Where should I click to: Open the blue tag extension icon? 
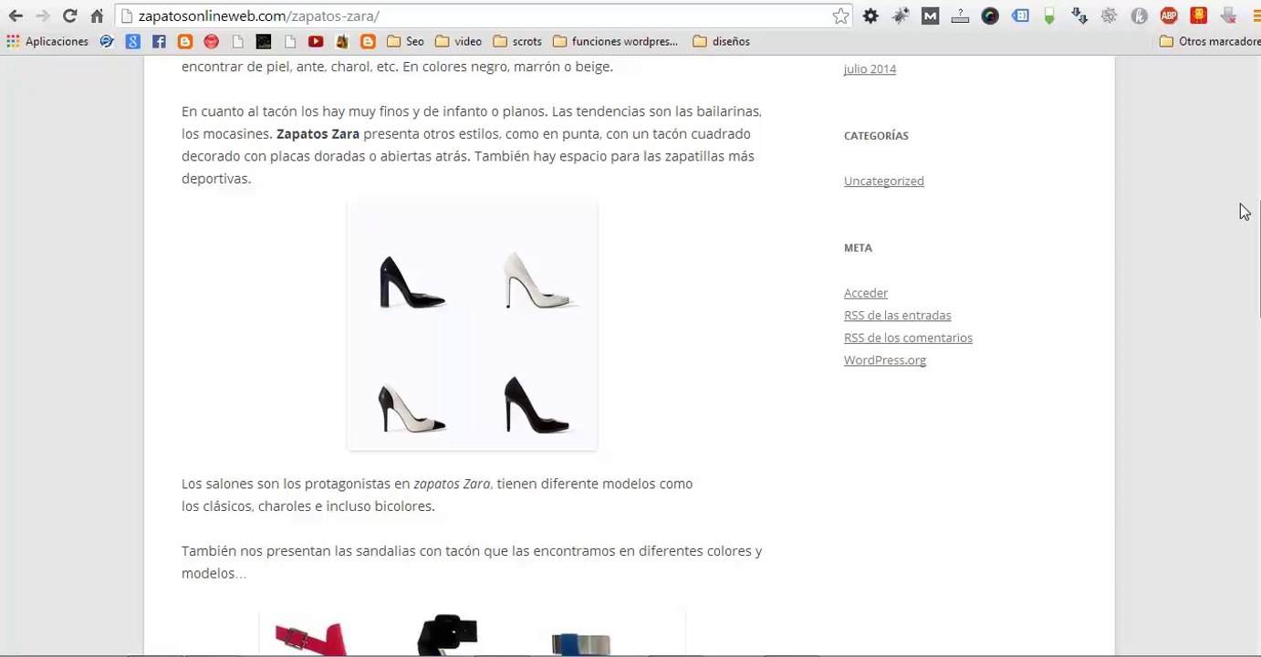pos(1020,16)
